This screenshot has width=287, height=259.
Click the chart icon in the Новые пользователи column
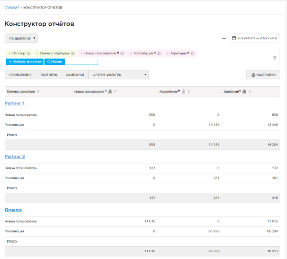(x=110, y=92)
